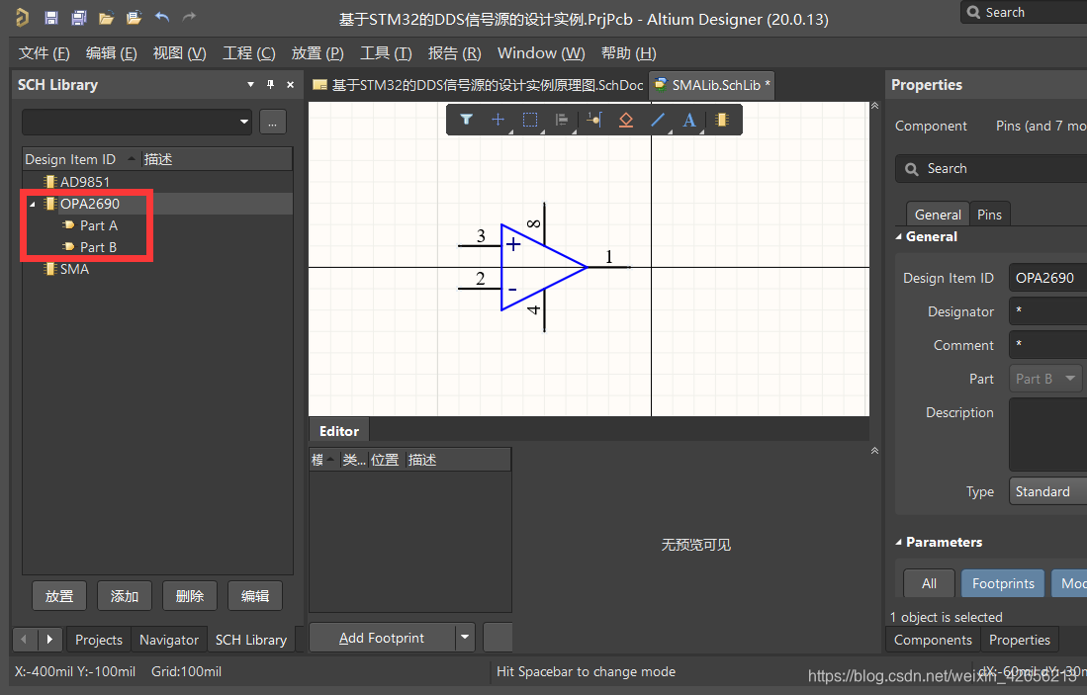
Task: Open the 帮助 (H) menu
Action: click(628, 53)
